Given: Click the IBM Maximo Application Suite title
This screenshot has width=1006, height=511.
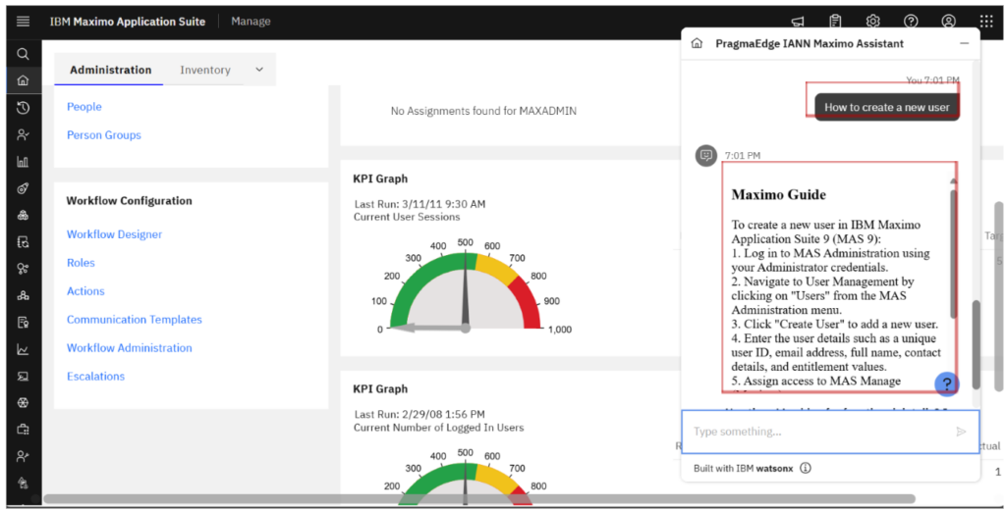Looking at the screenshot, I should point(128,22).
